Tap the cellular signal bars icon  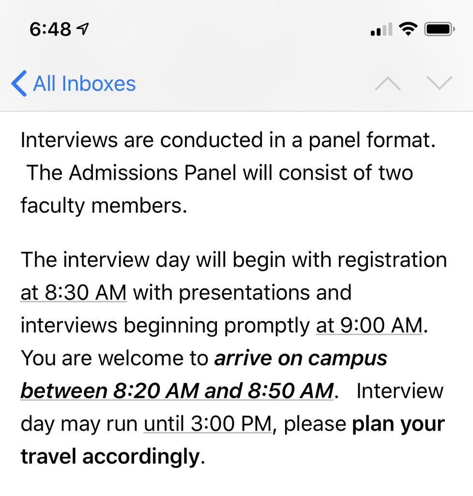pos(381,29)
